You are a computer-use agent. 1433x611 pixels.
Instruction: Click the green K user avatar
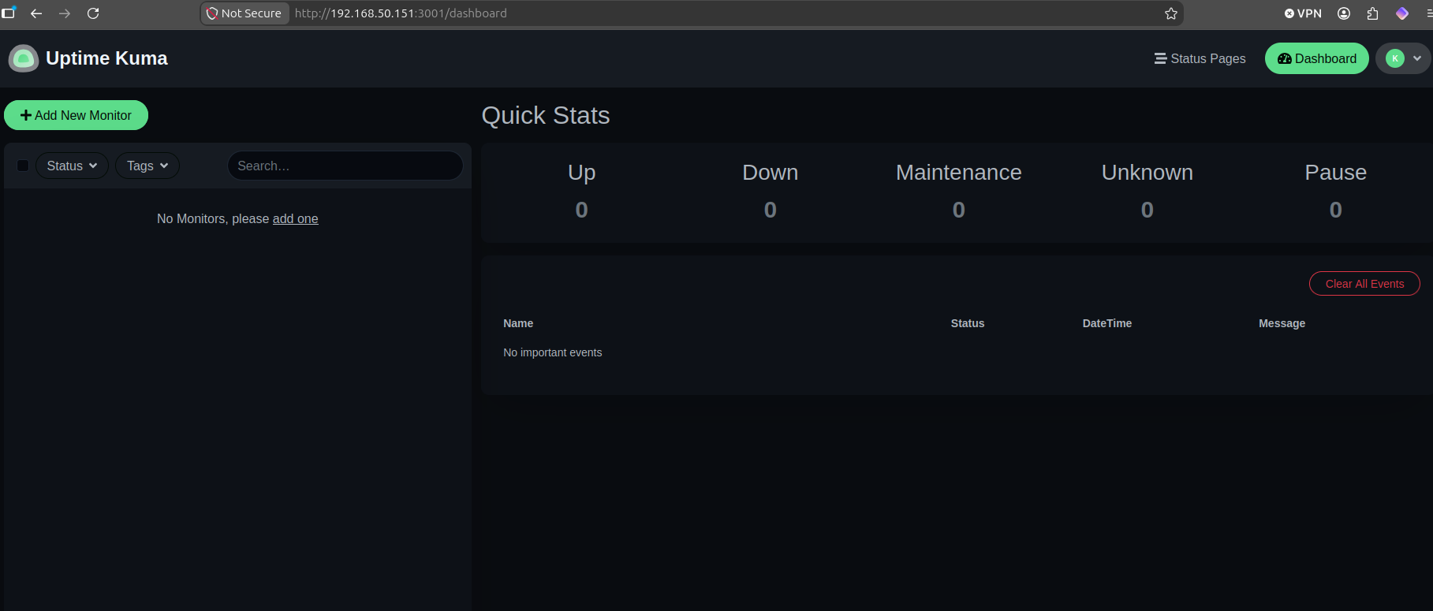(1395, 58)
